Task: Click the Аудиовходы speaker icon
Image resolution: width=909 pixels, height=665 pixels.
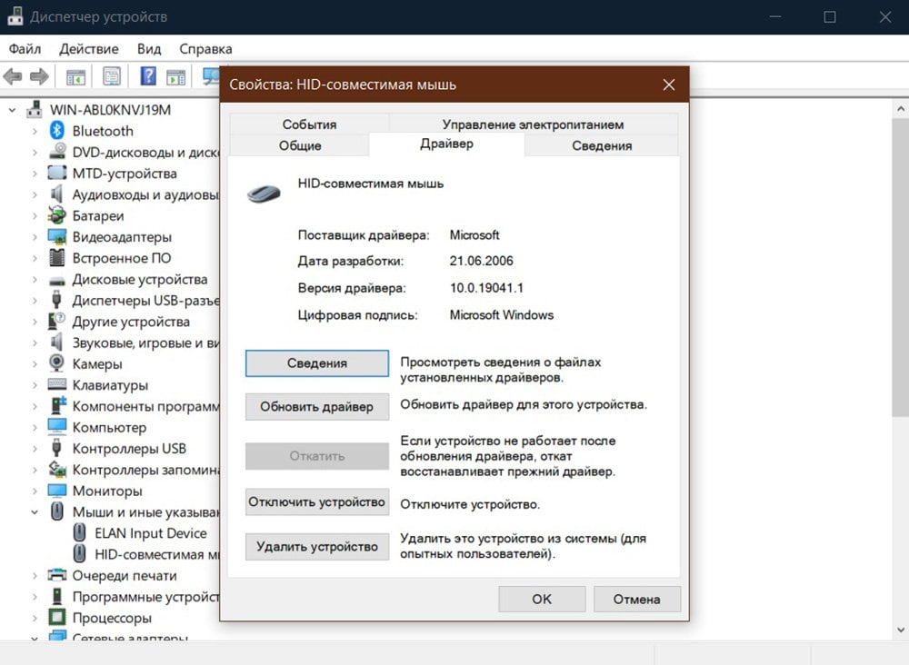Action: 56,194
